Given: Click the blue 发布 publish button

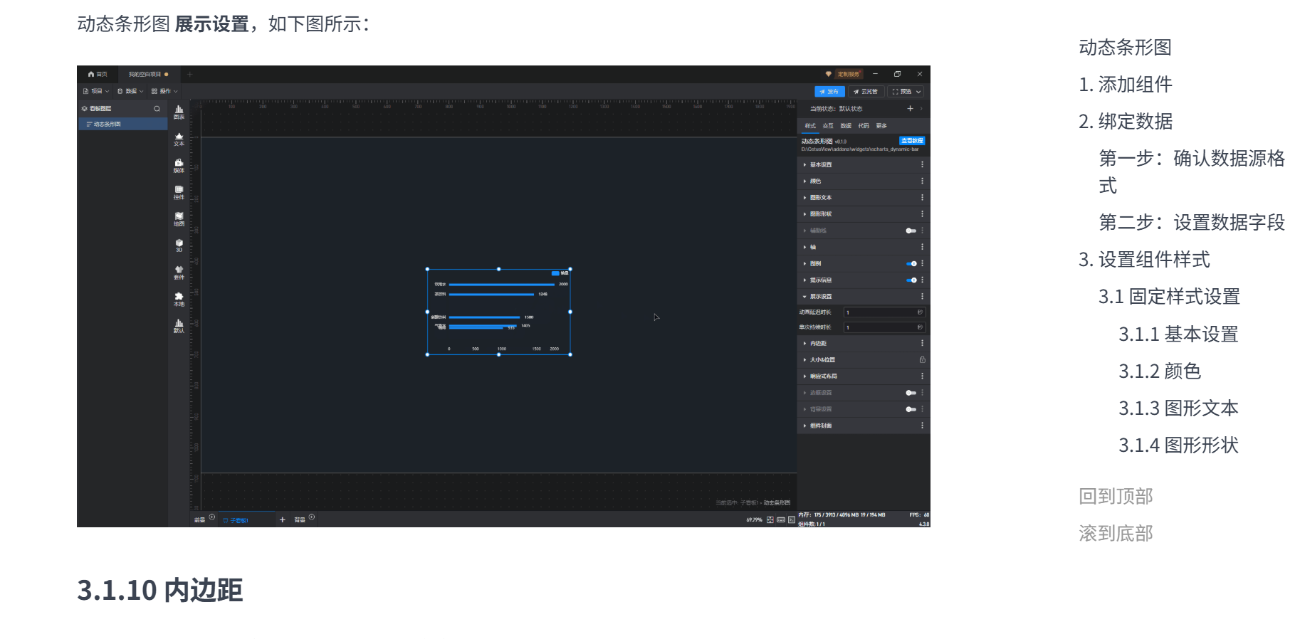Looking at the screenshot, I should [829, 92].
